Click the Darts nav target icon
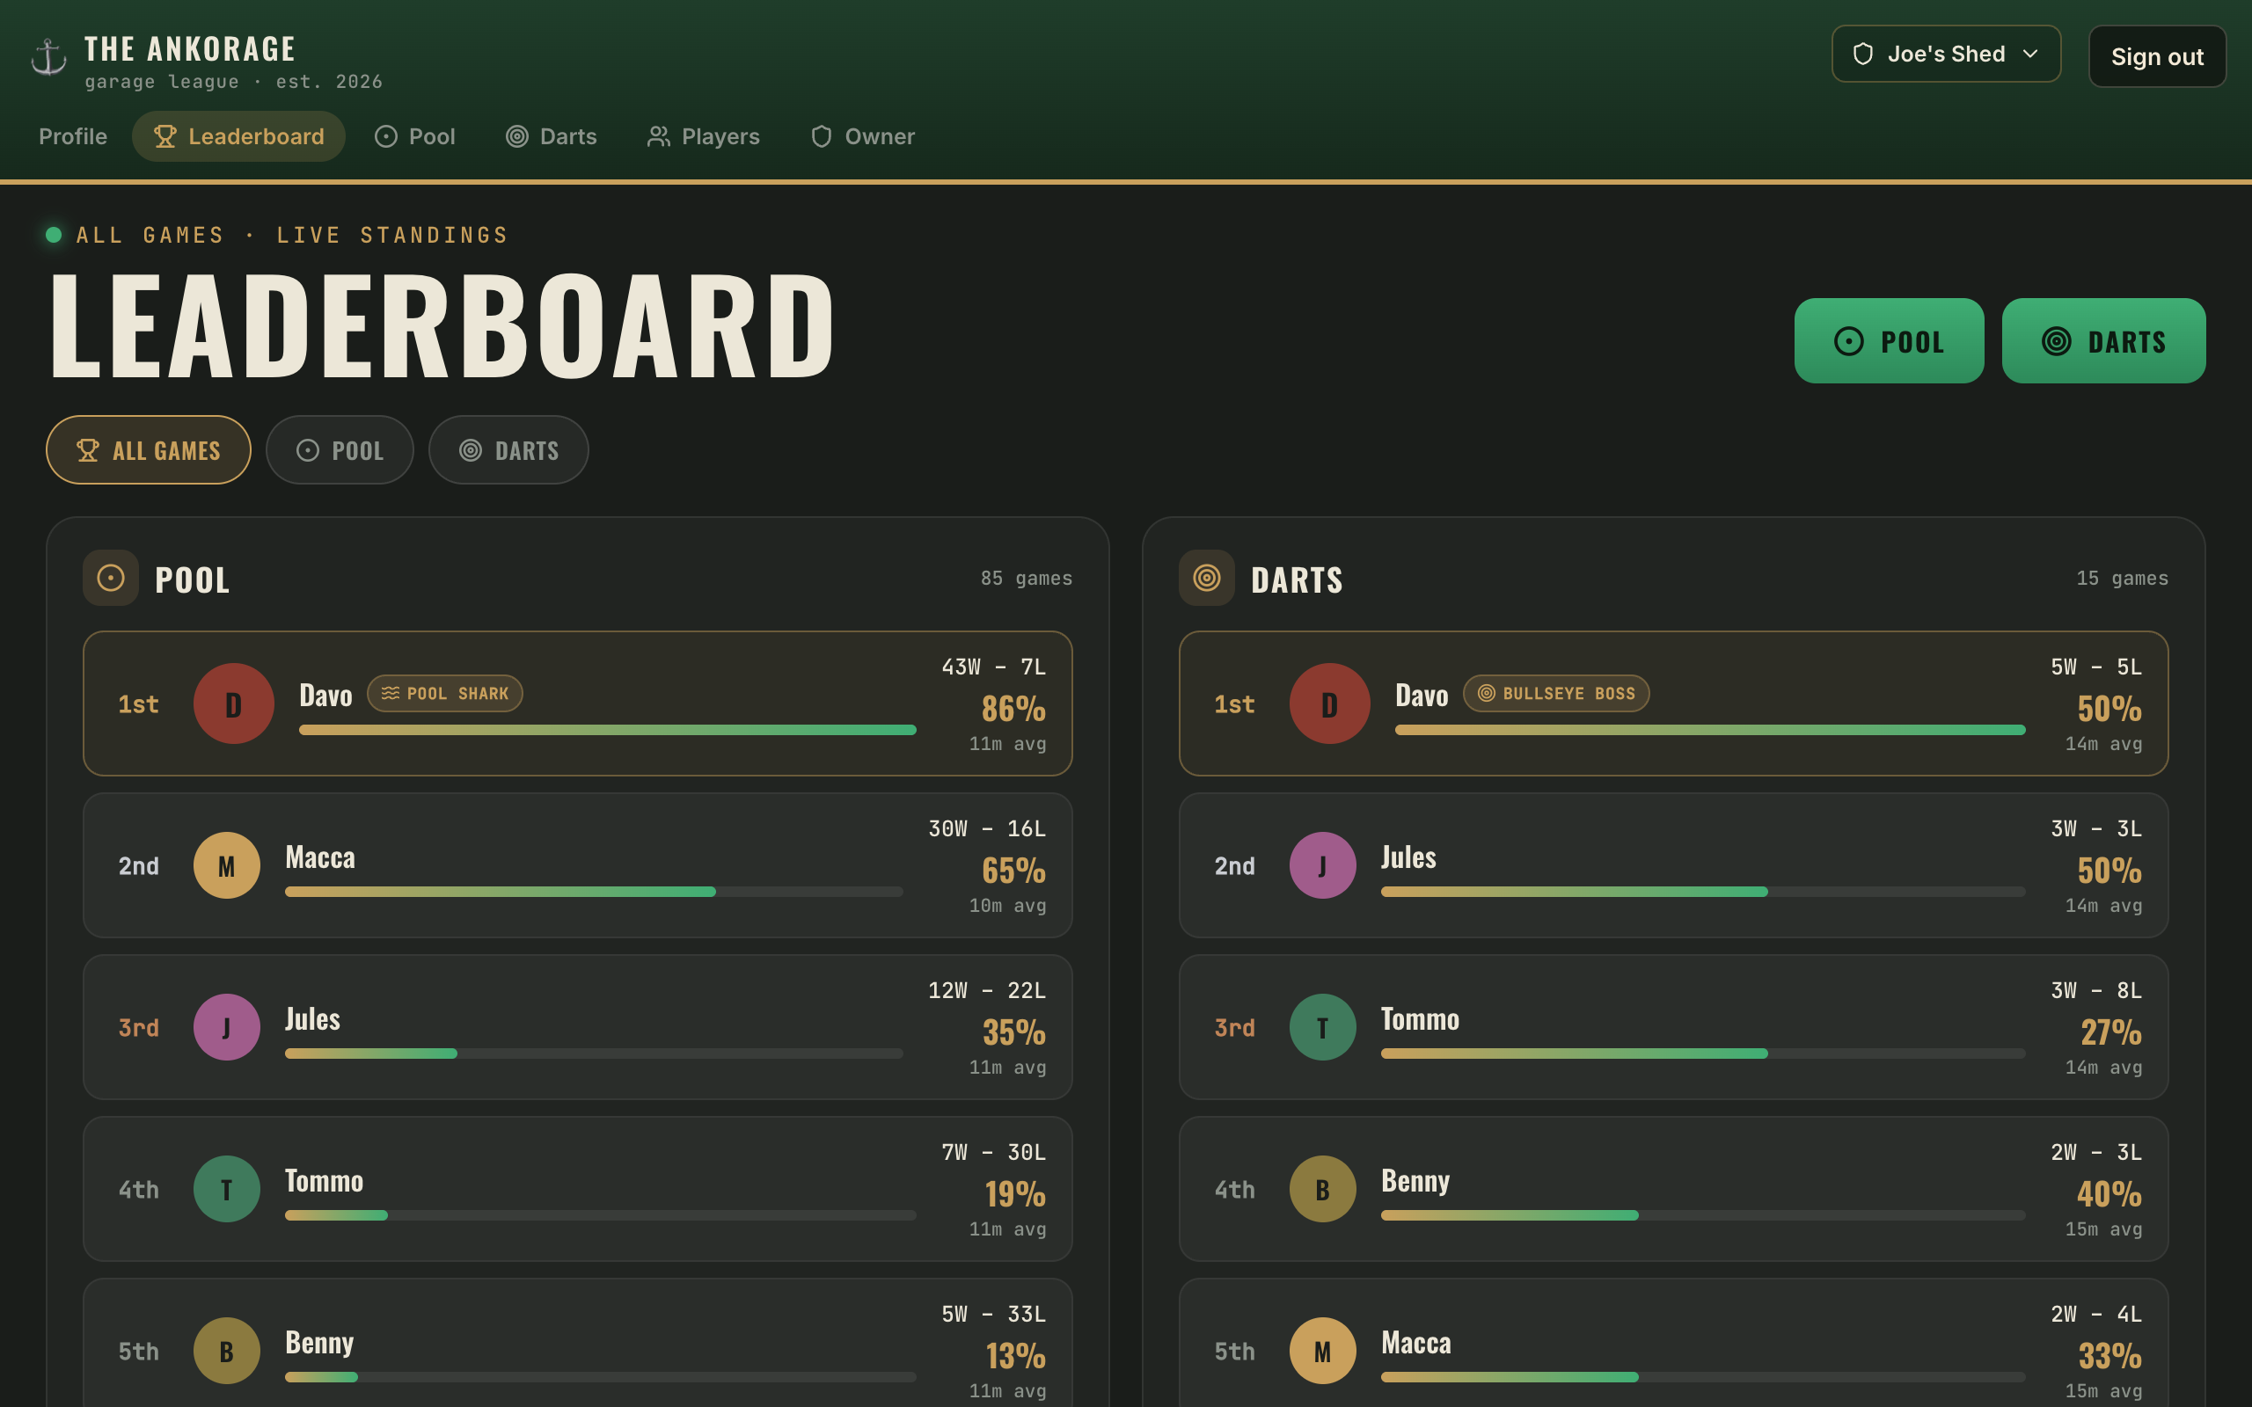2252x1407 pixels. [x=517, y=137]
